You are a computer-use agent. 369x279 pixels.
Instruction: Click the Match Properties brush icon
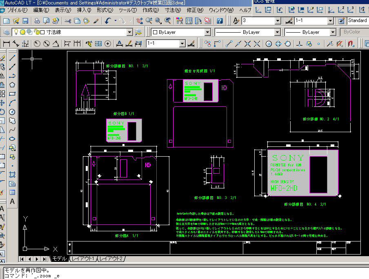click(x=96, y=21)
